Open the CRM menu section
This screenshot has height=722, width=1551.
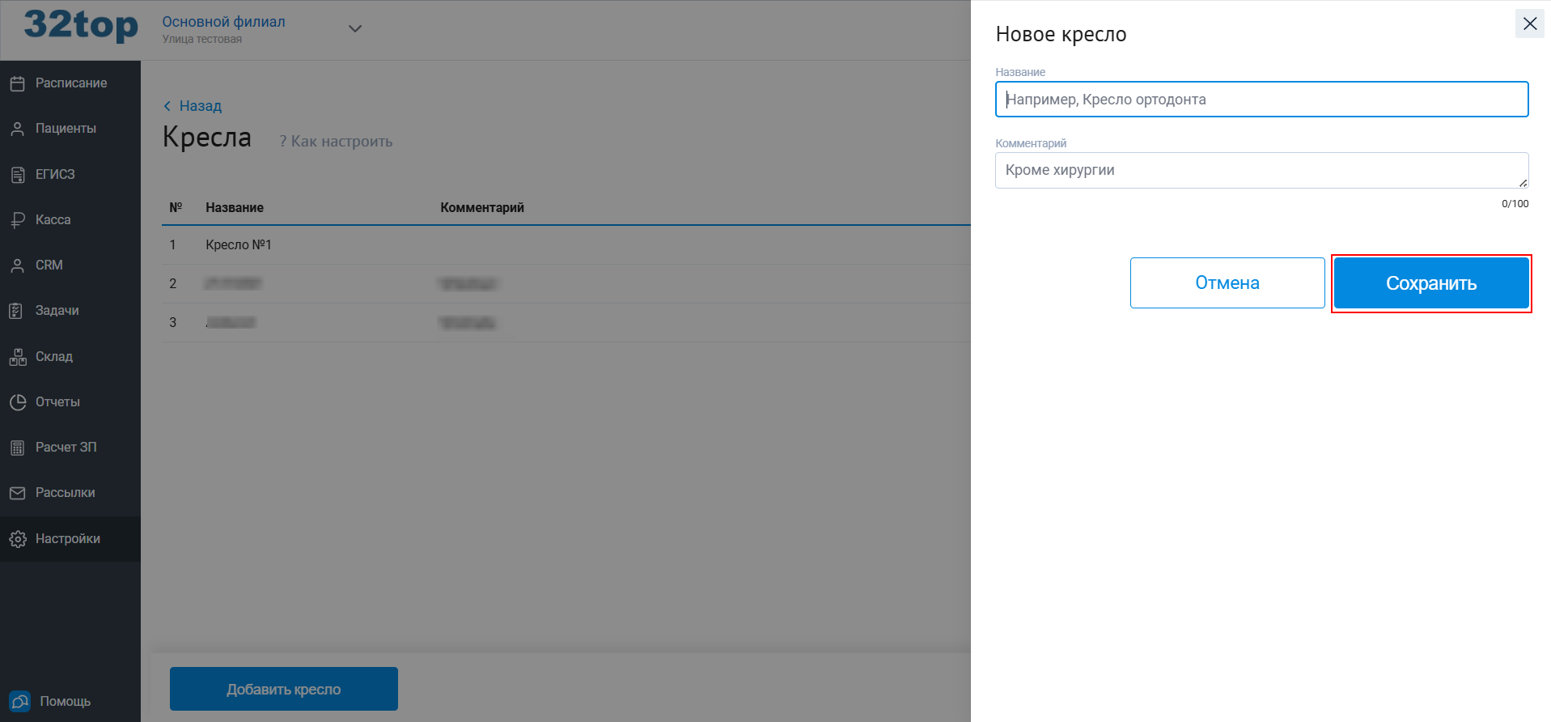[49, 265]
